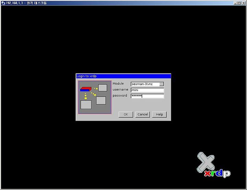The height and width of the screenshot is (190, 247).
Task: Click the username label
Action: coord(120,90)
